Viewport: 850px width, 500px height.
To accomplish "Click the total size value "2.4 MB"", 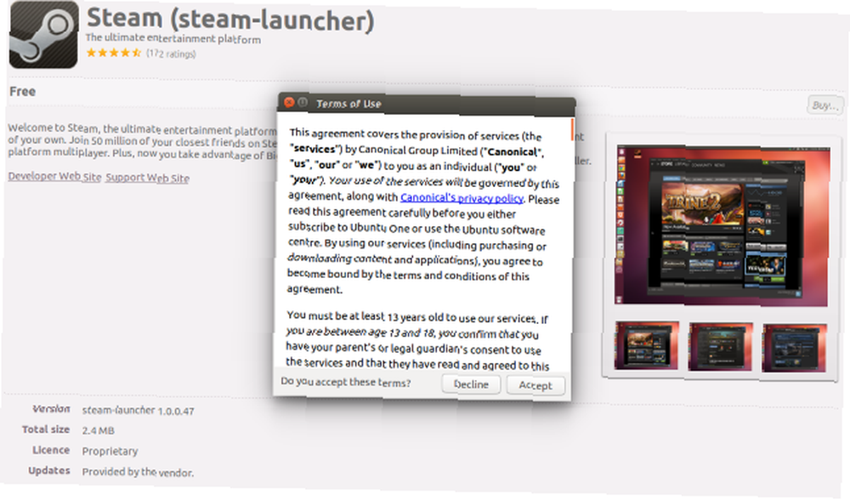I will coord(98,430).
